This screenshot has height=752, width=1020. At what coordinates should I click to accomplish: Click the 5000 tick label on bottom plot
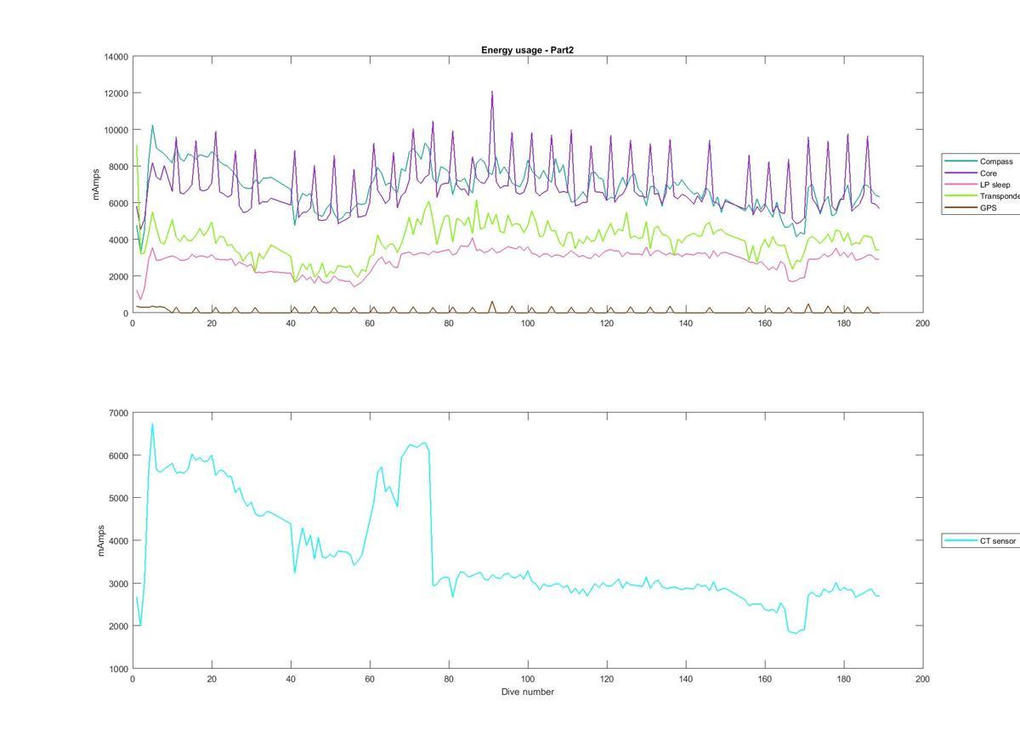[x=119, y=498]
